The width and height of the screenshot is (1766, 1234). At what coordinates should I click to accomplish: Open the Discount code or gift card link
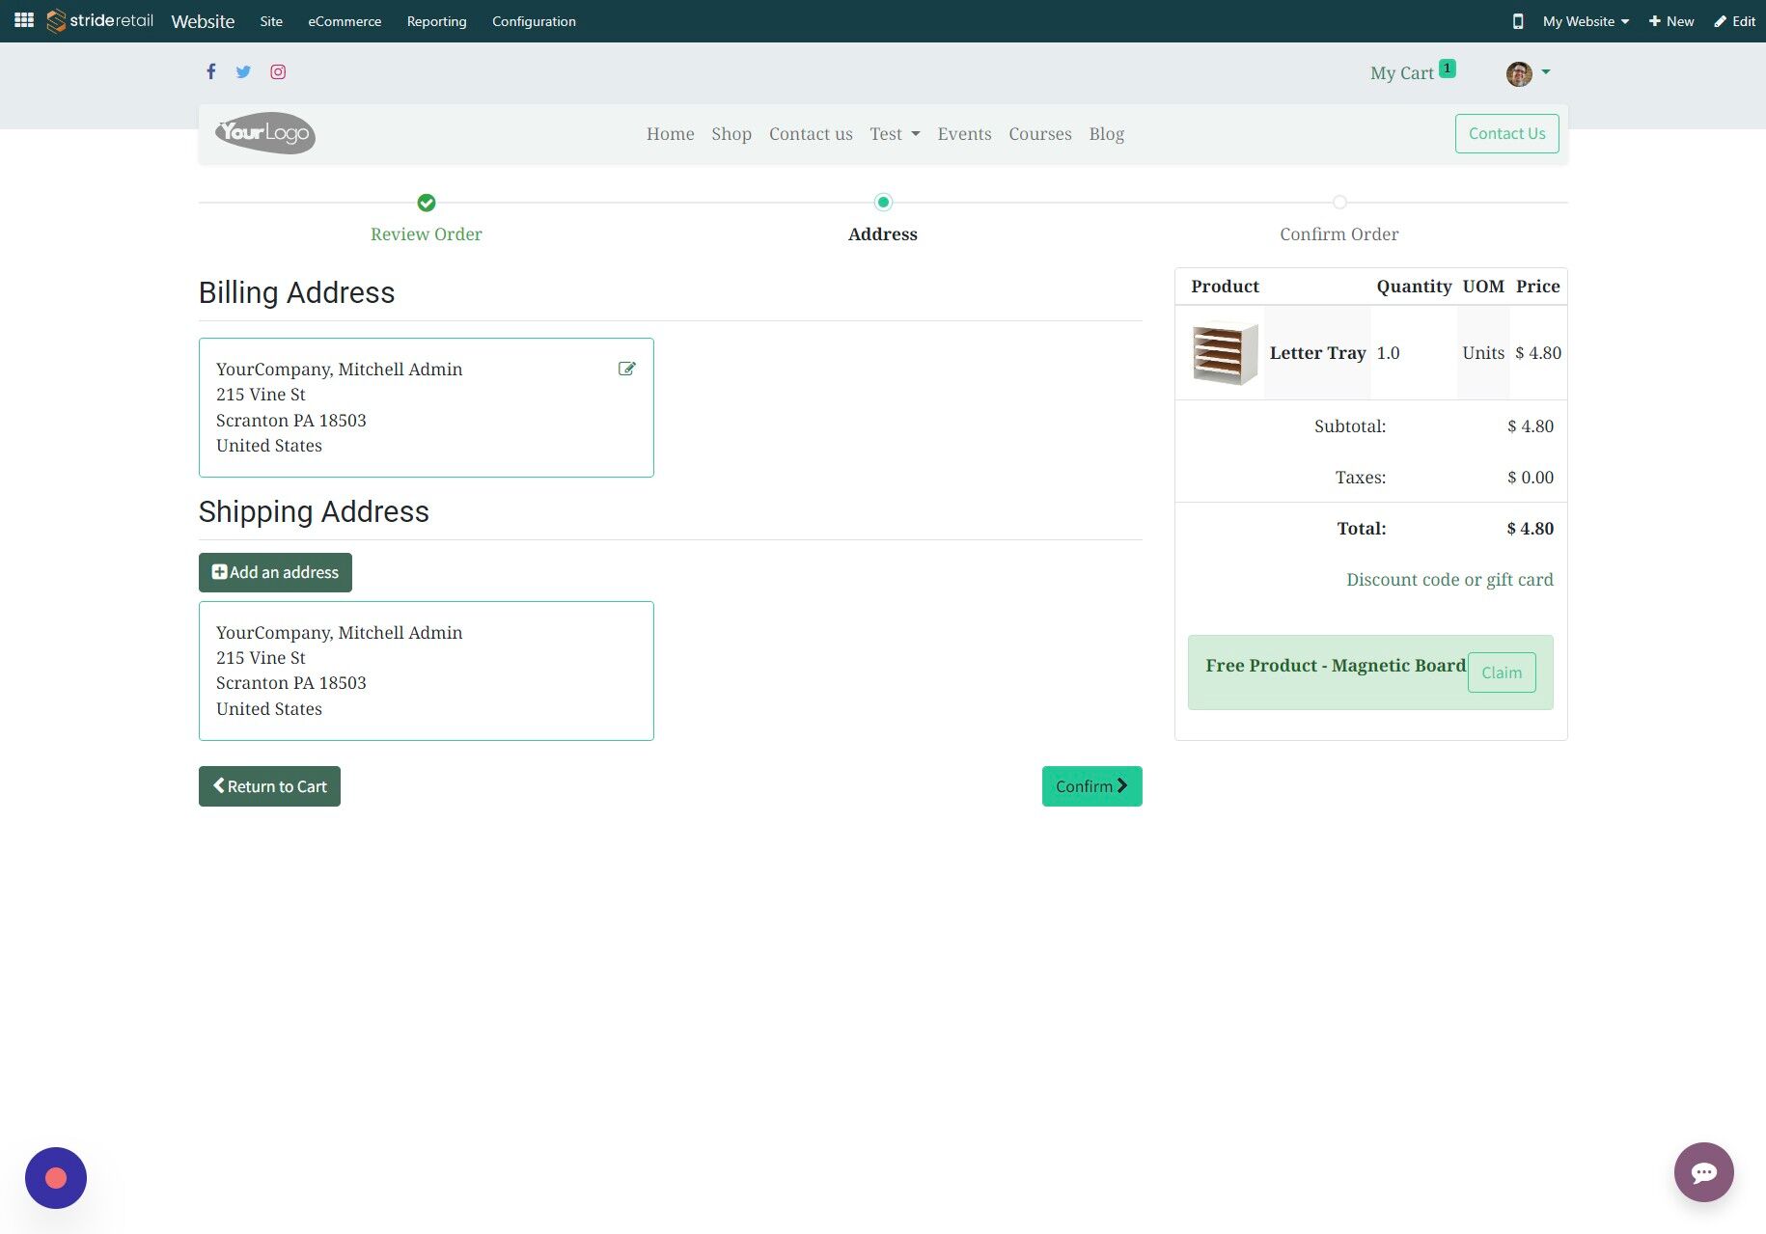click(x=1449, y=579)
